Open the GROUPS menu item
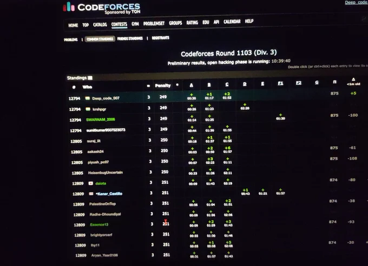Image resolution: width=368 pixels, height=266 pixels. (175, 23)
